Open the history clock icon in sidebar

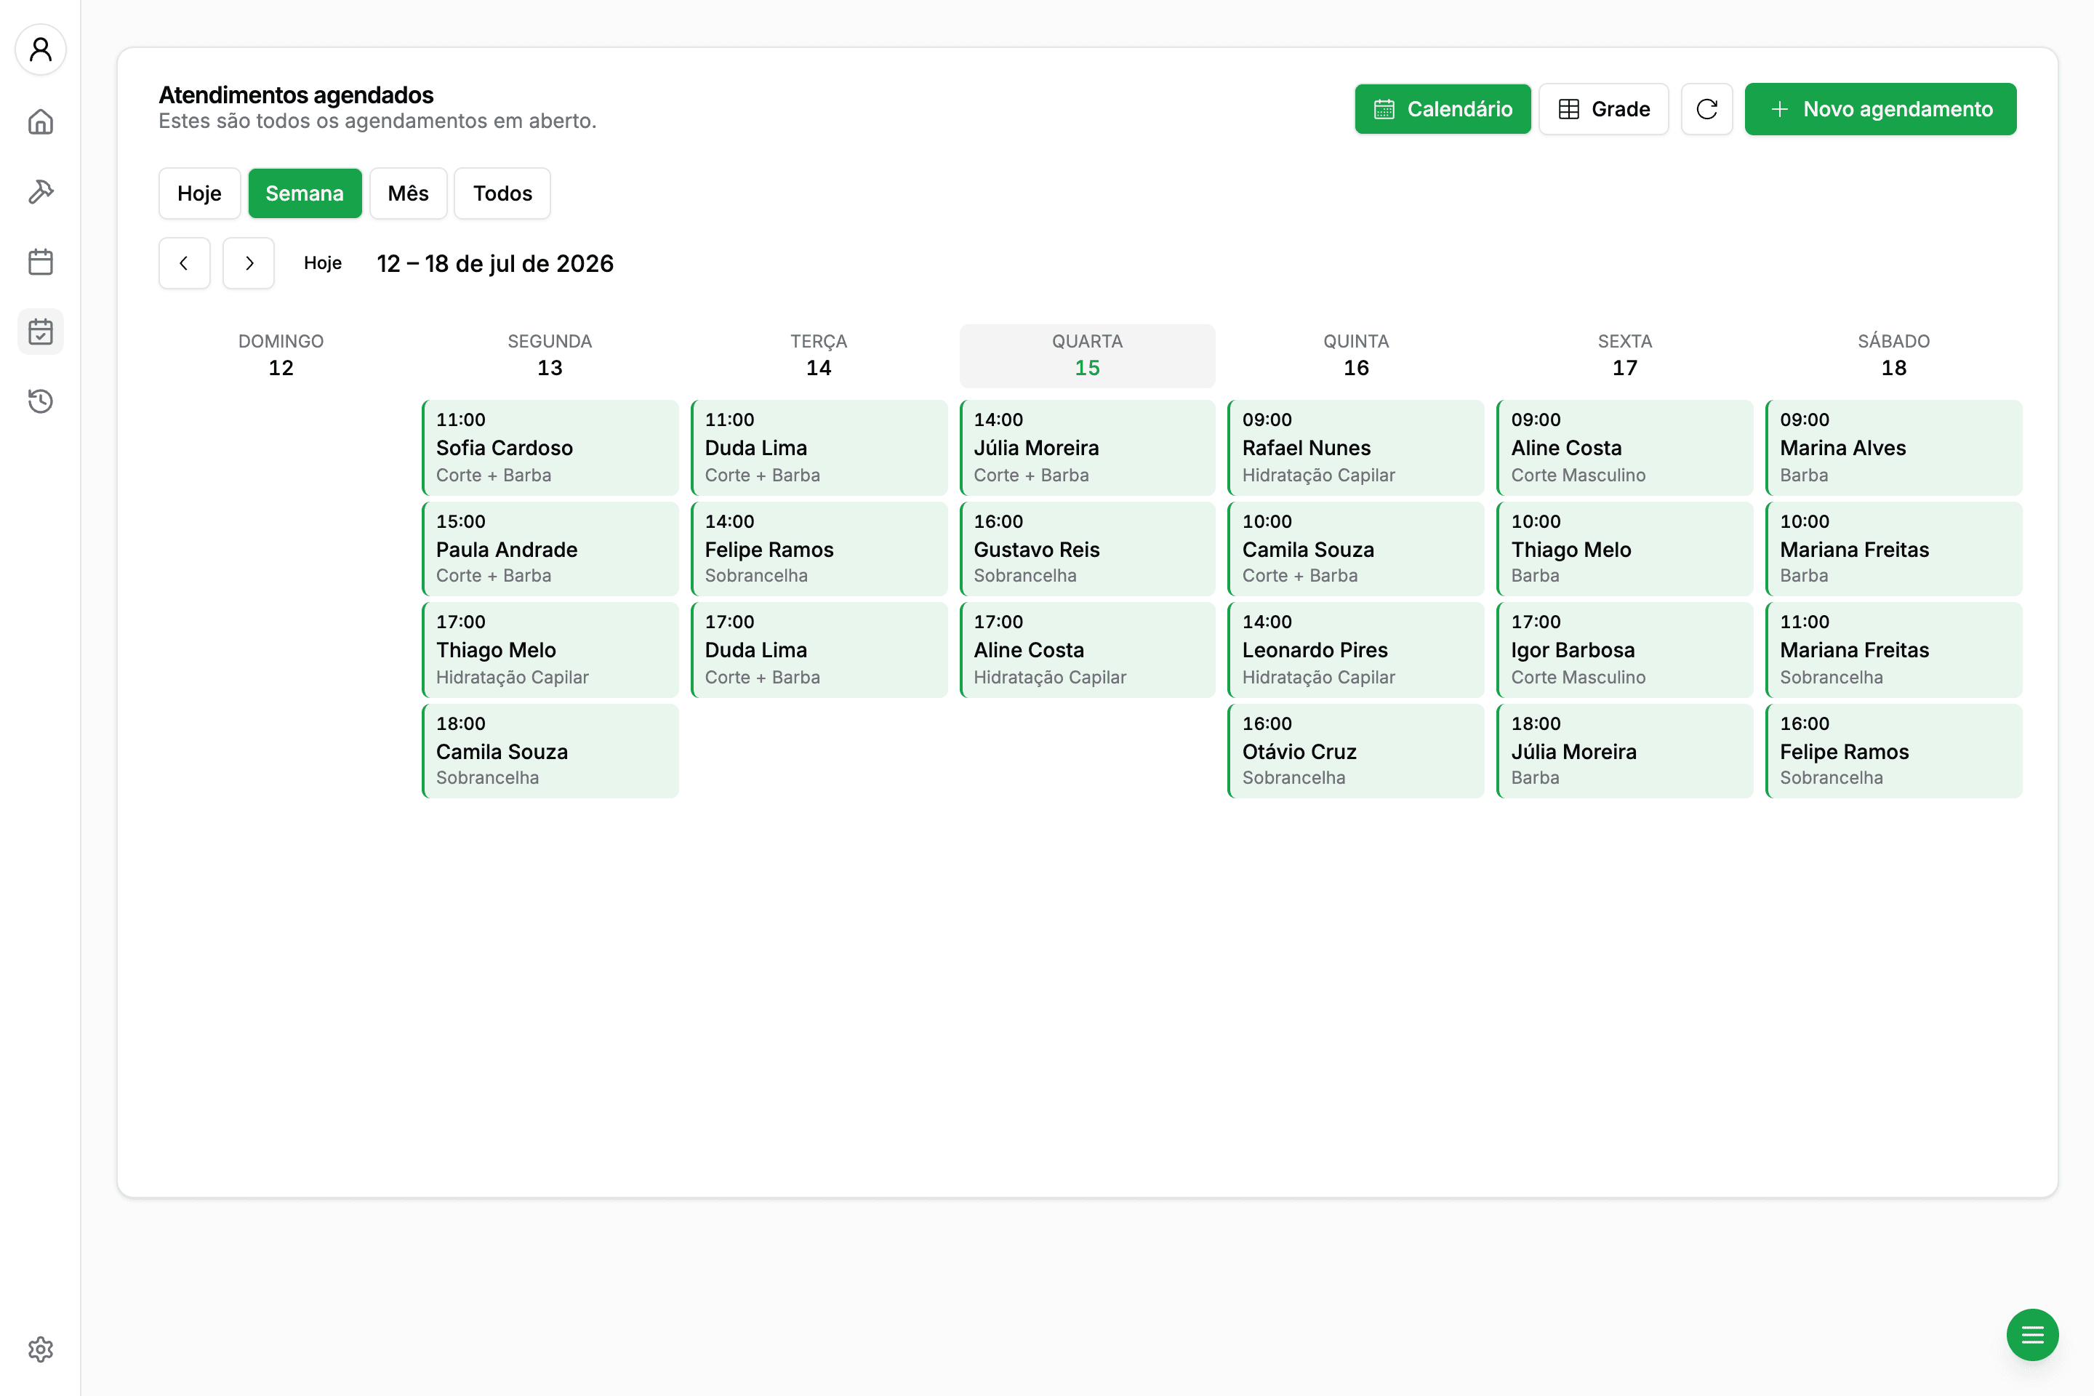tap(40, 401)
